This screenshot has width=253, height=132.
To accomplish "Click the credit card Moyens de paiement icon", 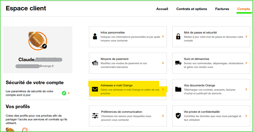I will pos(95,63).
